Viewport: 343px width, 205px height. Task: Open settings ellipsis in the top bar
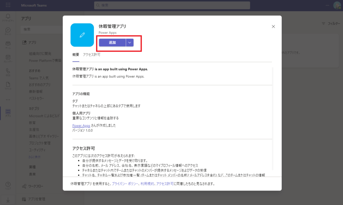327,5
